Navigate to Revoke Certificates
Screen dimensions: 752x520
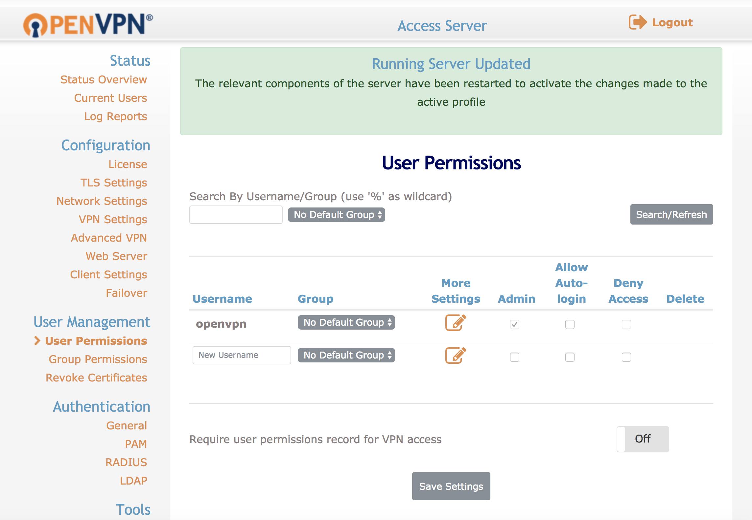(x=96, y=378)
